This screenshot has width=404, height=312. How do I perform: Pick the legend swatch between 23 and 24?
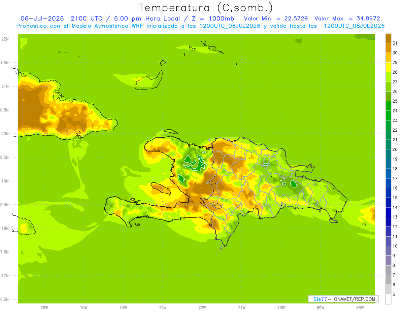click(x=388, y=115)
